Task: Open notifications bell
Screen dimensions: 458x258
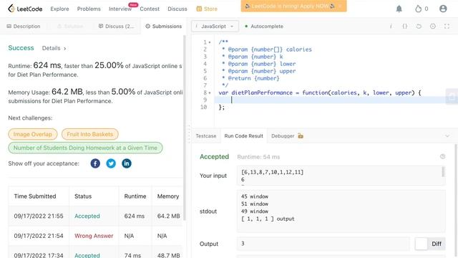Action: [399, 9]
